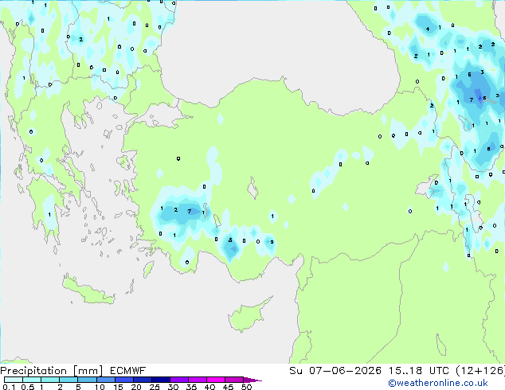Select the 2–5 mm legend color box
This screenshot has height=390, width=505.
tap(69, 380)
